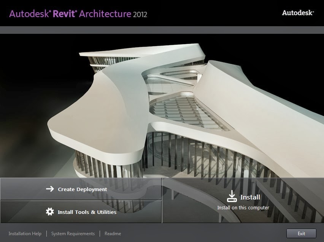Screen dimensions: 324x242
Task: Open Install Tools & Utilities
Action: [x=81, y=212]
